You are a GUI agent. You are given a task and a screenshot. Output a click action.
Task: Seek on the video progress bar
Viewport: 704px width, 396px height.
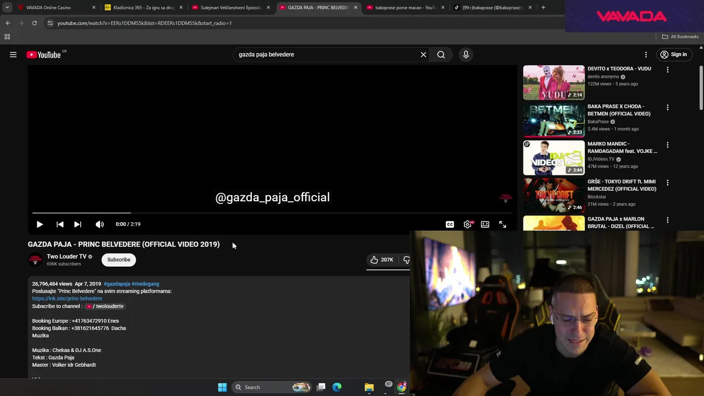(272, 213)
